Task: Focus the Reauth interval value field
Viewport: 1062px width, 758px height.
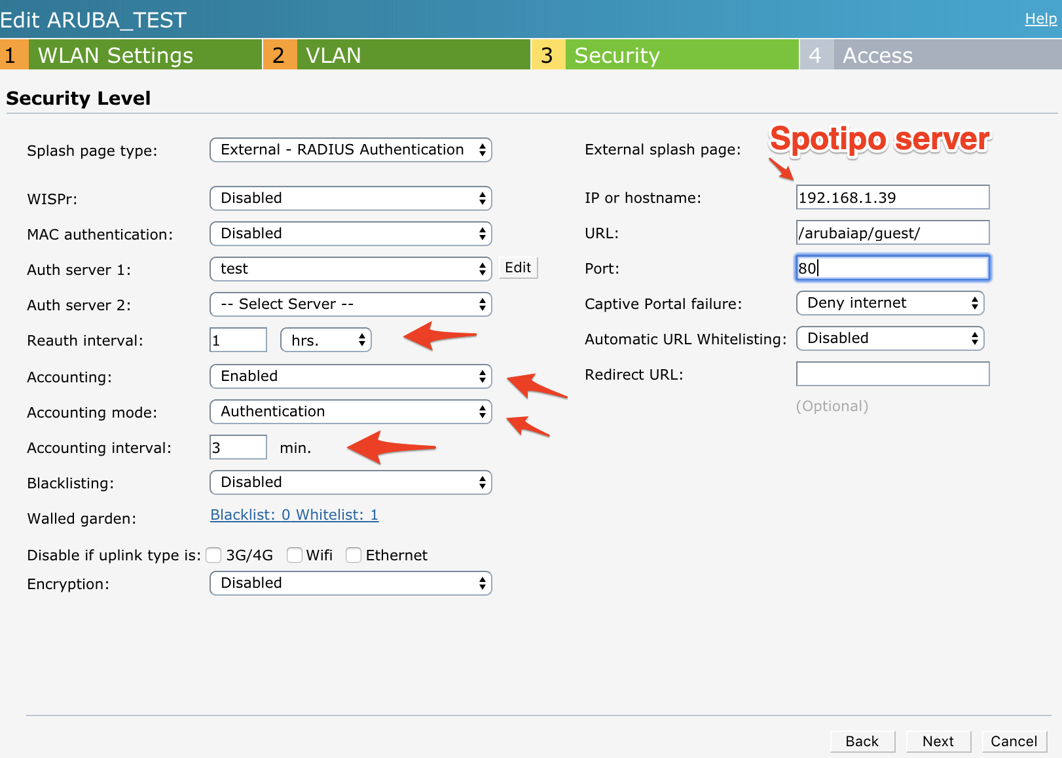Action: point(238,340)
